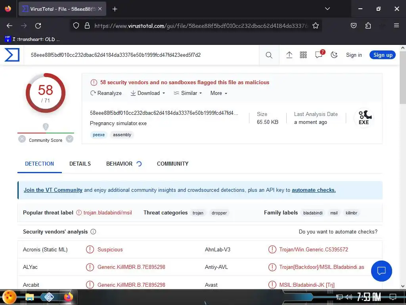Click Reanalyze

pyautogui.click(x=106, y=93)
